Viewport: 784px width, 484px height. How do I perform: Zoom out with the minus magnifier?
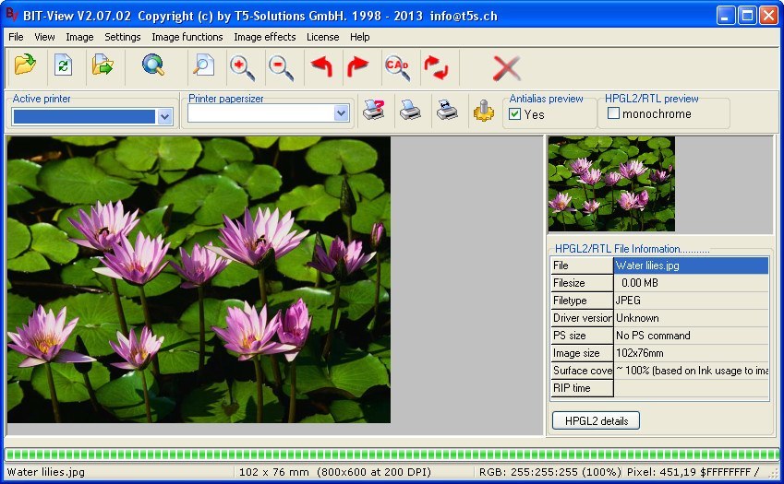(281, 68)
